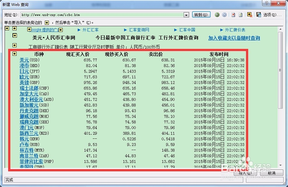
Task: Click the 韩元 (KRW) currency link
Action: [24, 139]
